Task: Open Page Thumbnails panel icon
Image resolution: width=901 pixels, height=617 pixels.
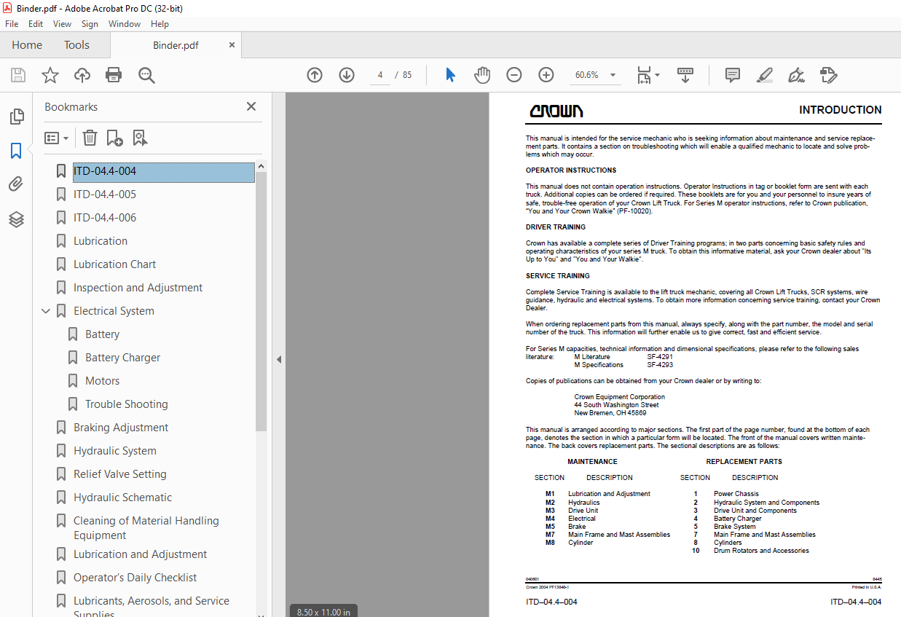Action: tap(16, 117)
